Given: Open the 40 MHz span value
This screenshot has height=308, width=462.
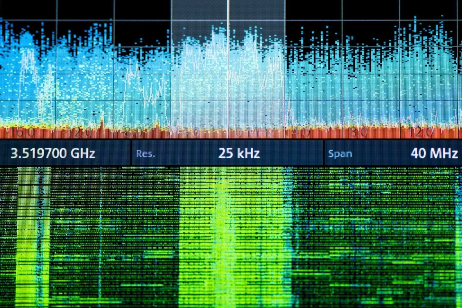Looking at the screenshot, I should 434,153.
